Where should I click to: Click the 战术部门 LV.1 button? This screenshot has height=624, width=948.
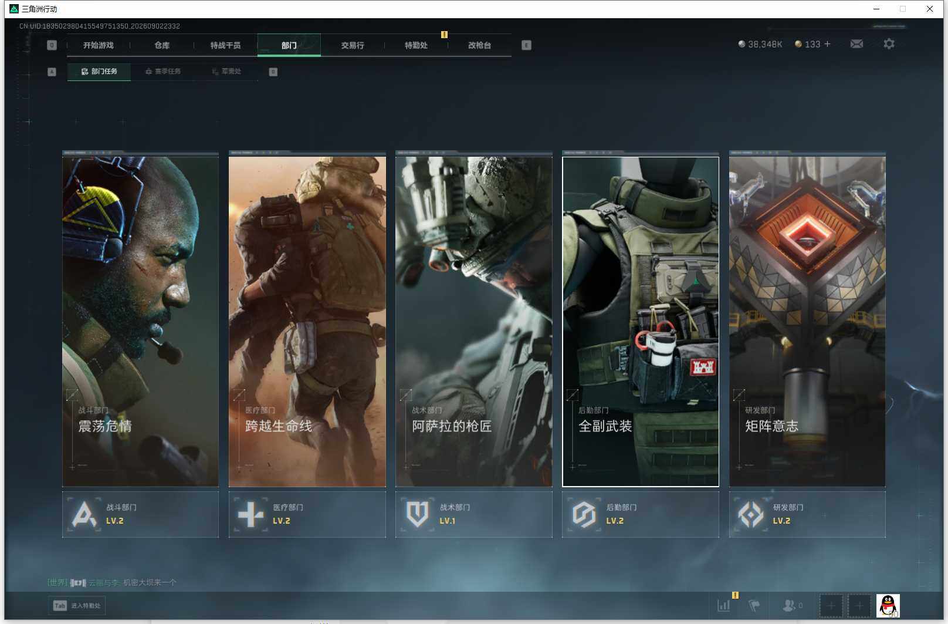474,514
